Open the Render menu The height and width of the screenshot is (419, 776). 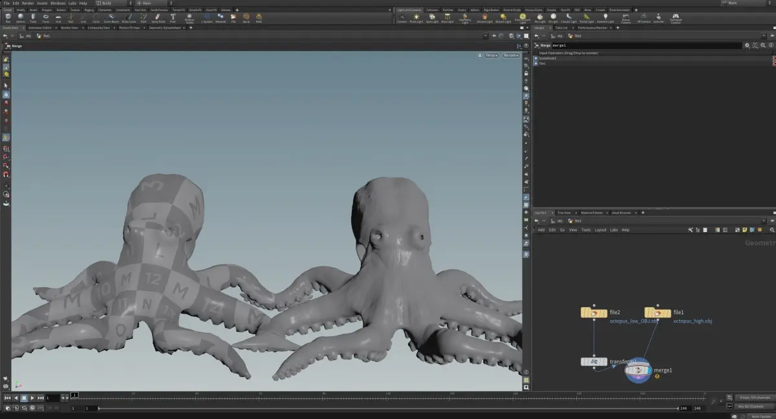pos(28,3)
